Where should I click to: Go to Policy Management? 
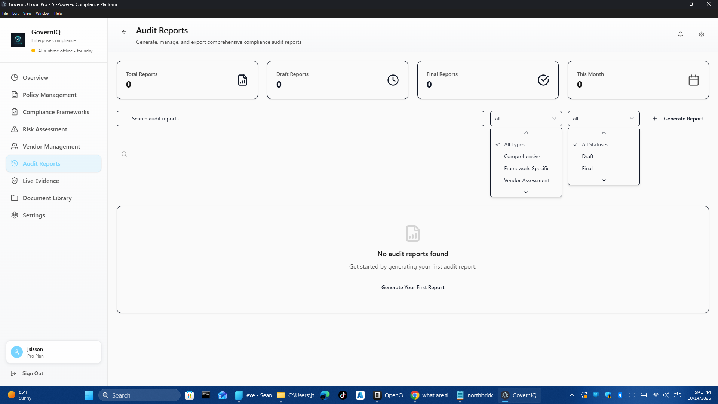[x=54, y=95]
